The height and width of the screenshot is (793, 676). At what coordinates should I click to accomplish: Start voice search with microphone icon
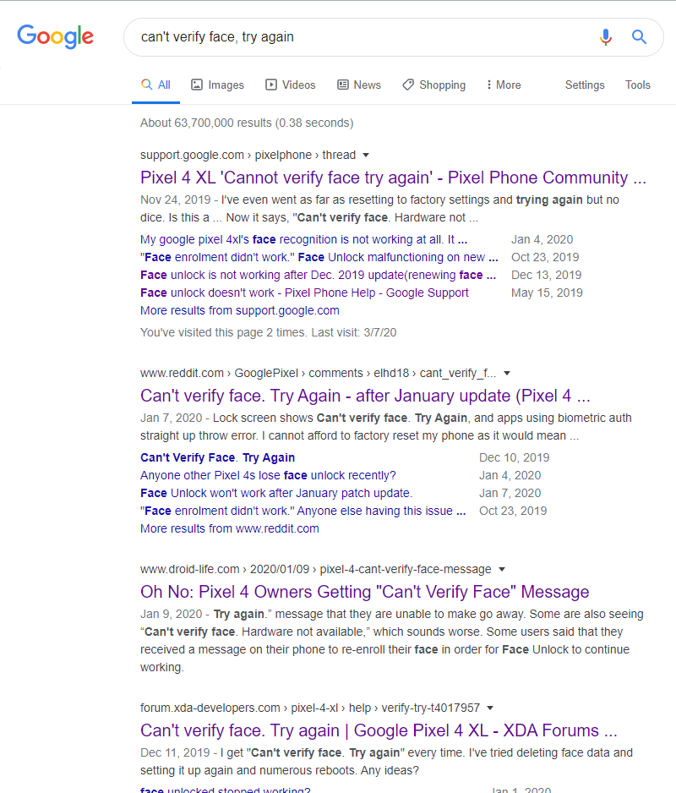[x=605, y=37]
